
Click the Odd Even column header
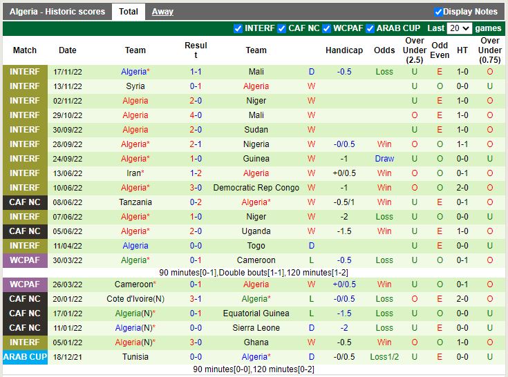(440, 50)
